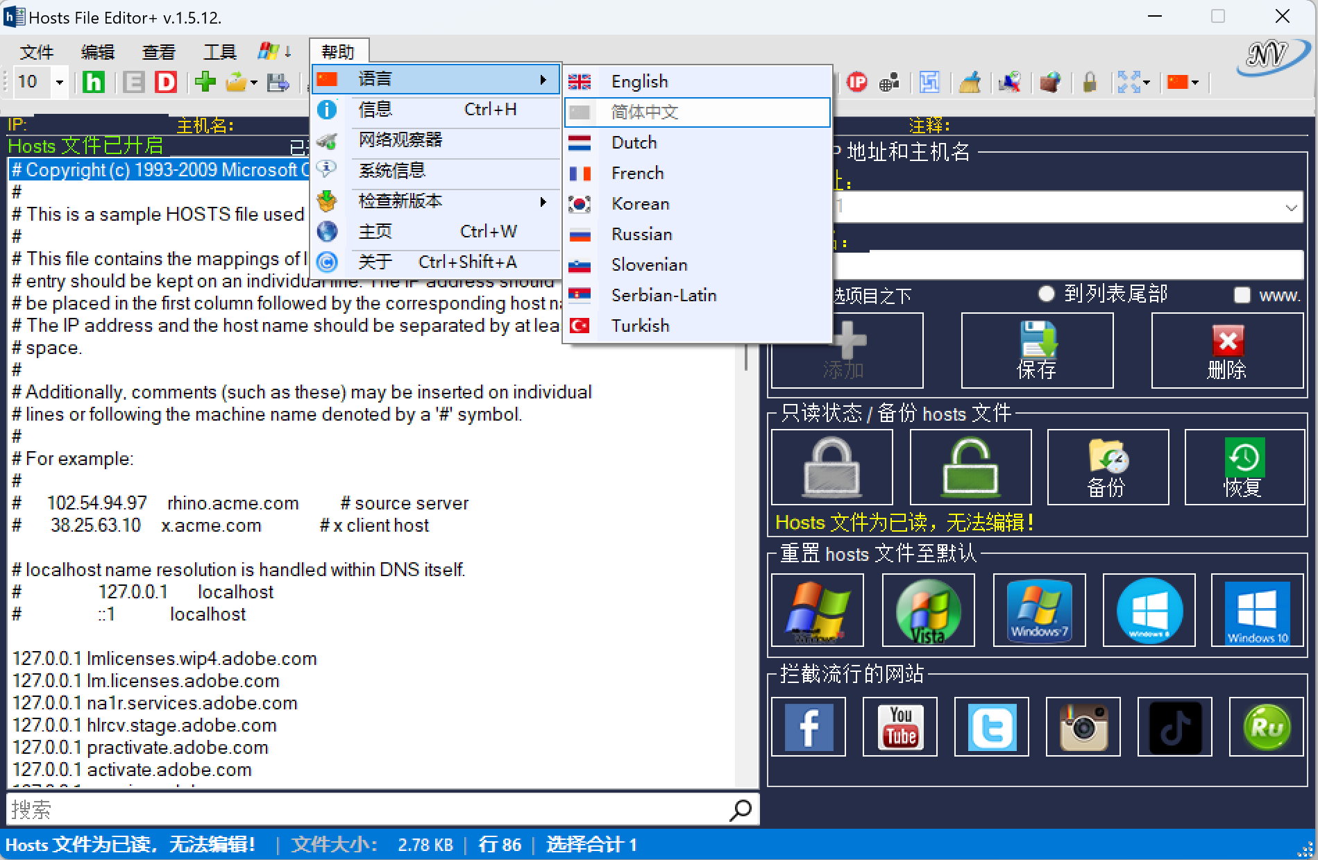
Task: Reset hosts to Windows Vista default
Action: [x=928, y=610]
